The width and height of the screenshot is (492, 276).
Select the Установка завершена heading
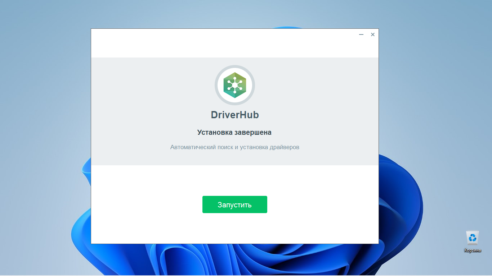click(x=235, y=132)
